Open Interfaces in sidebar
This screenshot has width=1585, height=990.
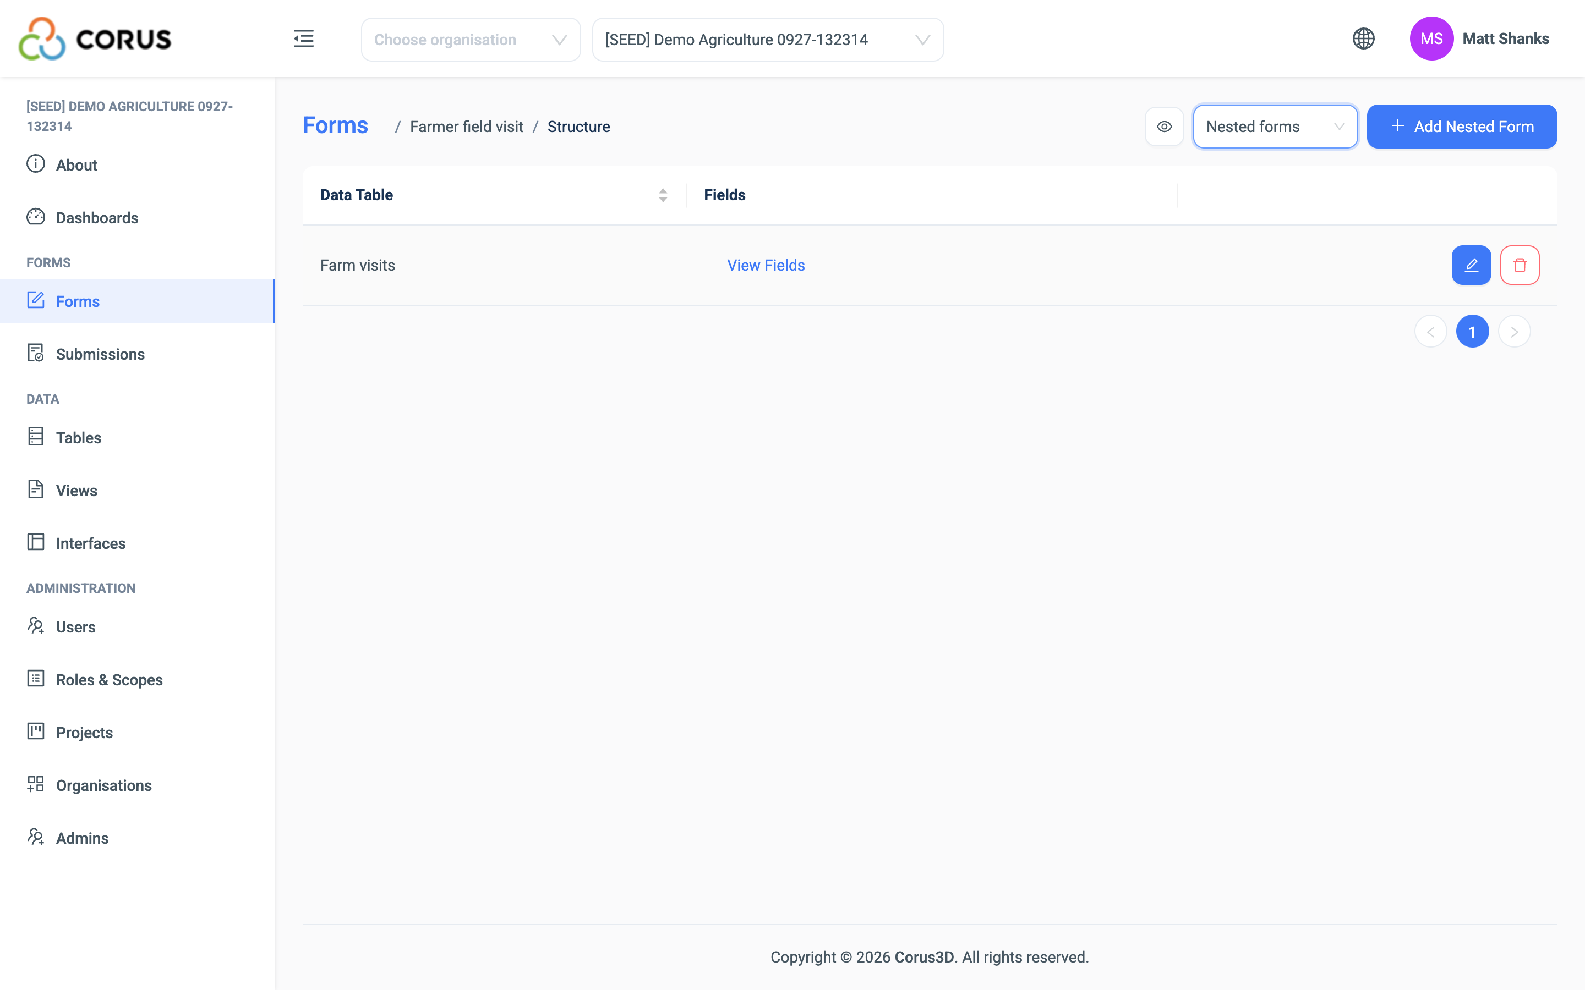pos(138,543)
